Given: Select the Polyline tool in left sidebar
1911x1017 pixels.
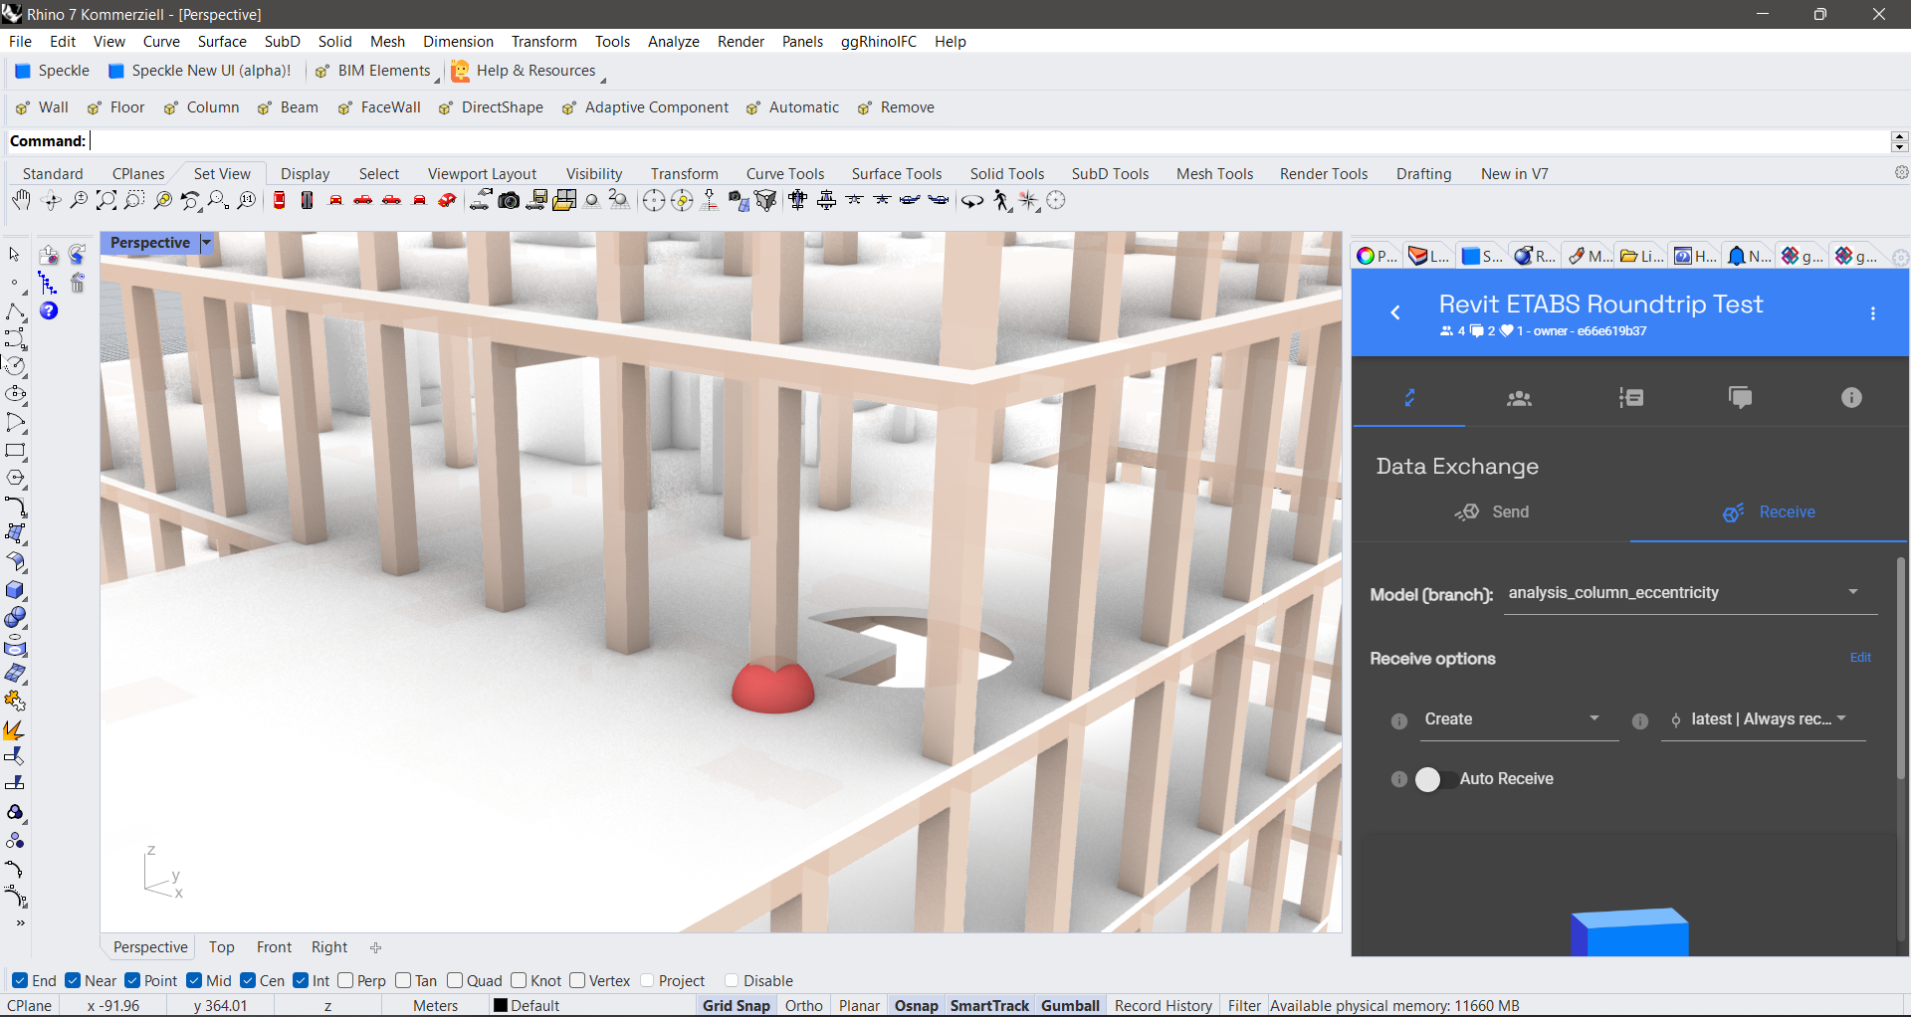Looking at the screenshot, I should (15, 312).
